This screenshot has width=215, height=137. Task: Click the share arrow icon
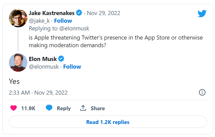point(83,108)
